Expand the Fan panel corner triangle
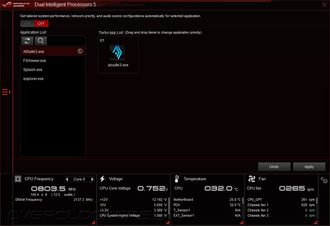 pyautogui.click(x=315, y=222)
